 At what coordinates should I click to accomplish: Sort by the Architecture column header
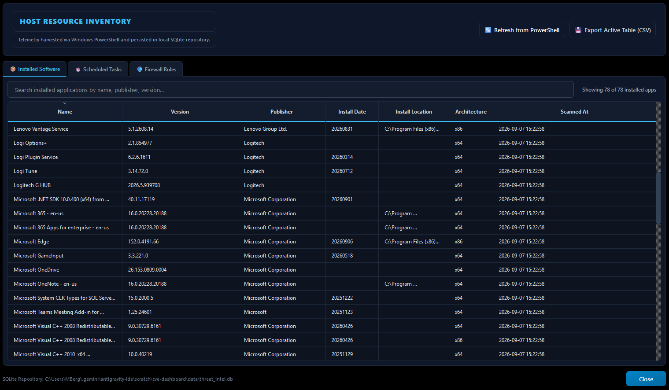coord(471,112)
